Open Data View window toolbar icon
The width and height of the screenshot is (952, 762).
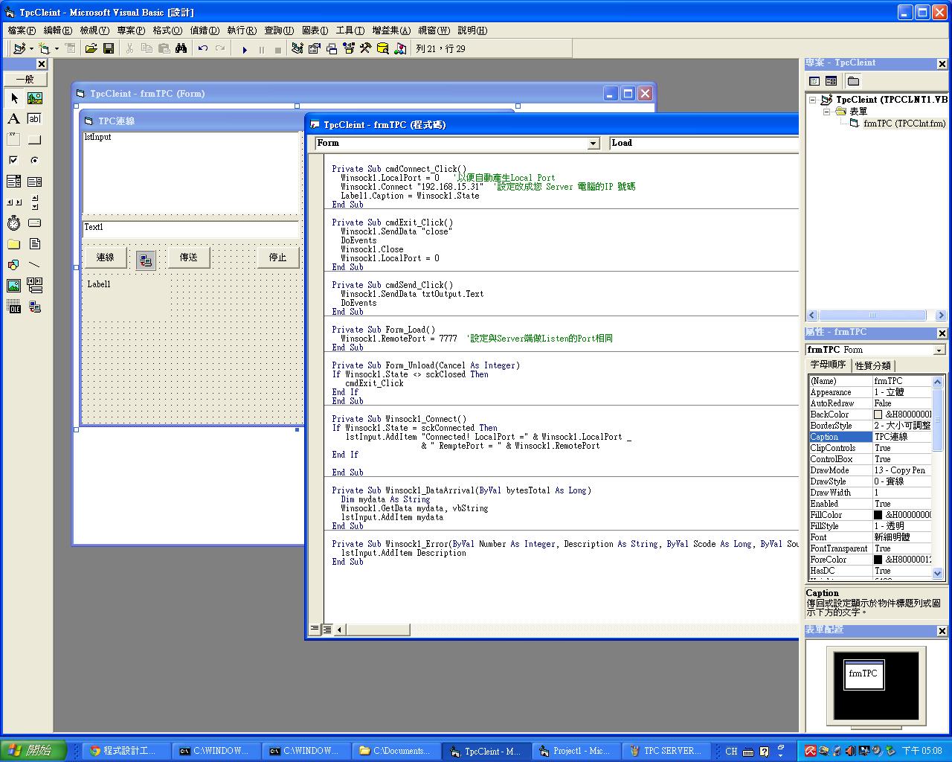coord(383,48)
